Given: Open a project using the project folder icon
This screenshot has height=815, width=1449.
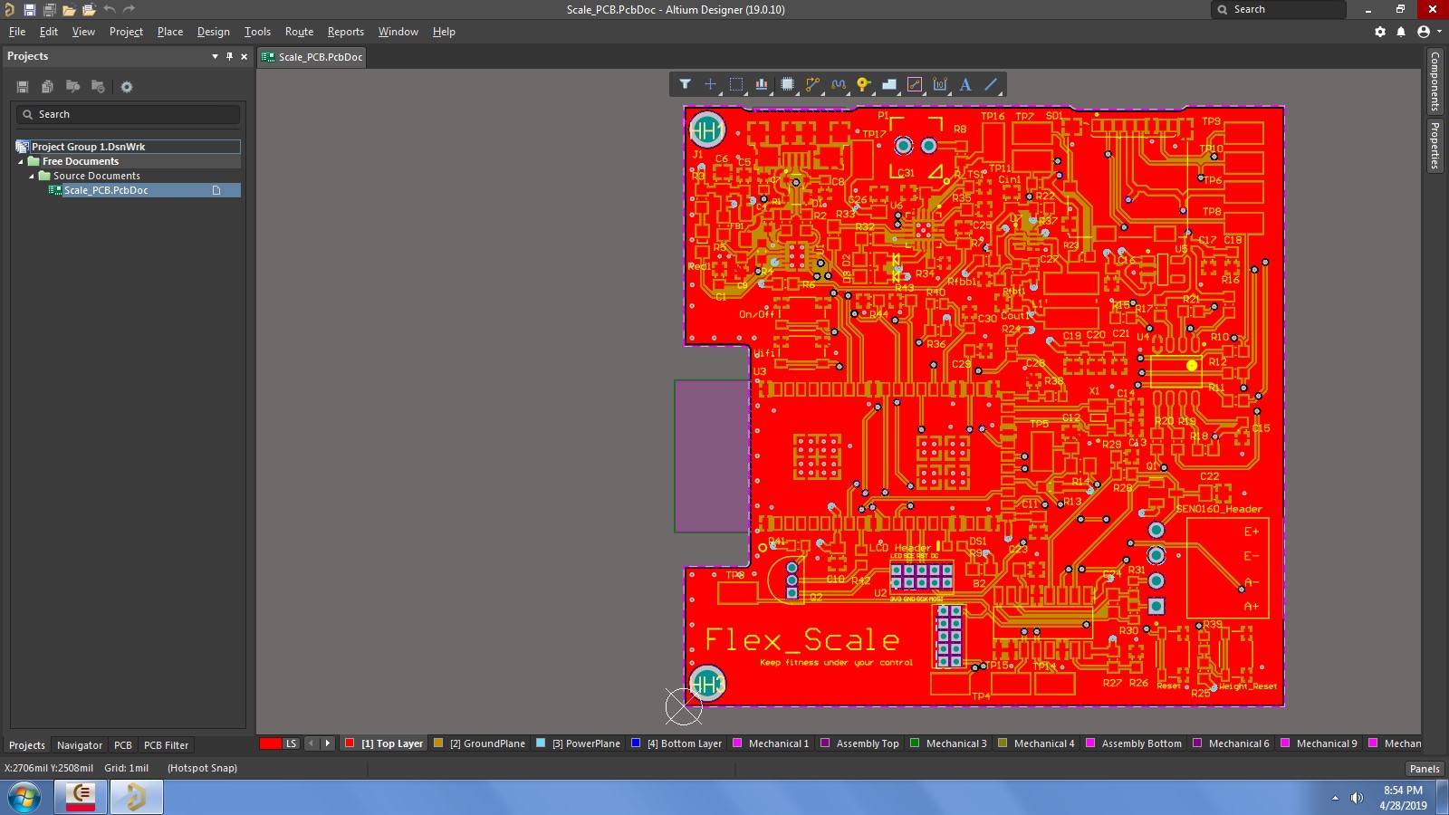Looking at the screenshot, I should pos(89,9).
